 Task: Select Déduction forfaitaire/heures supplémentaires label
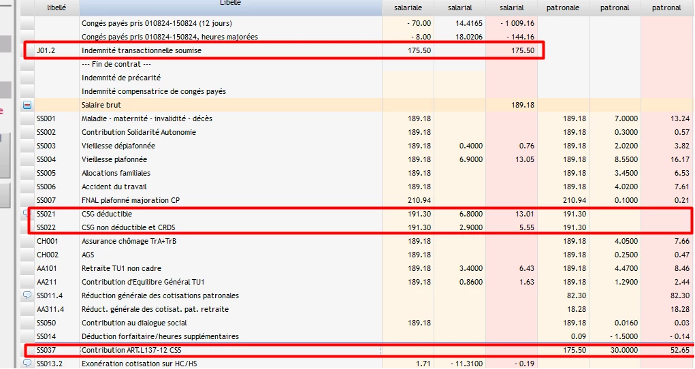(x=160, y=336)
